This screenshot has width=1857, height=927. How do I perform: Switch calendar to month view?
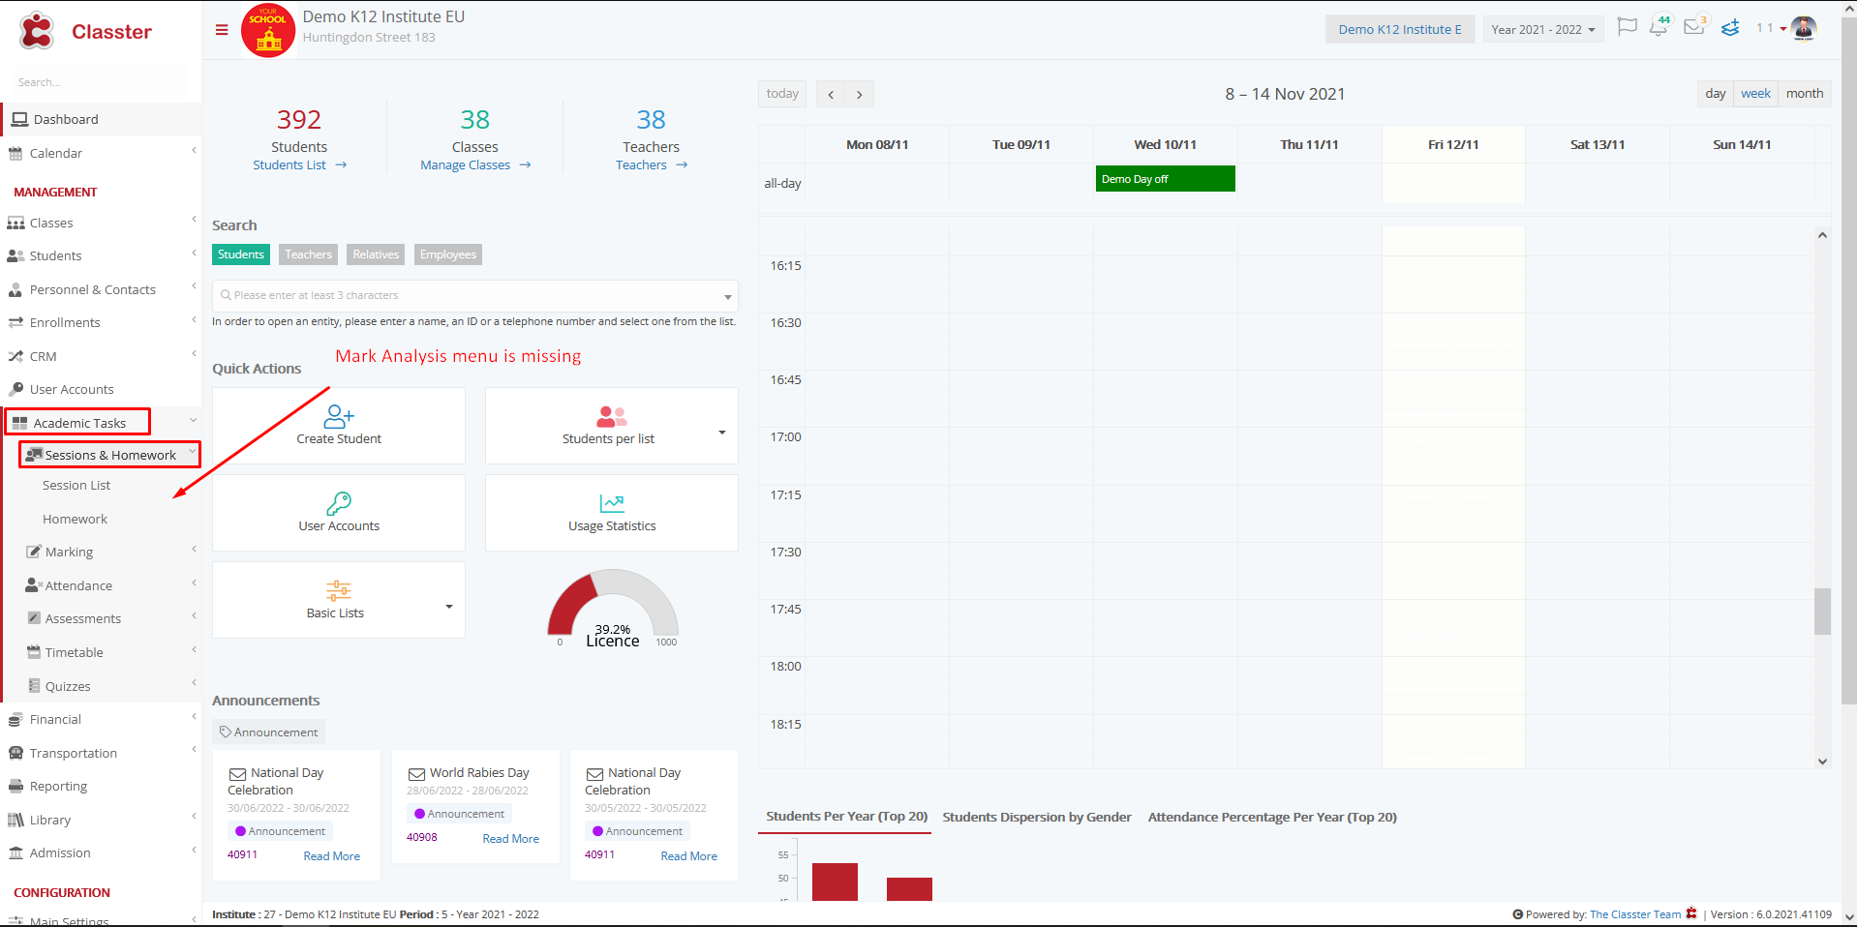[1804, 94]
